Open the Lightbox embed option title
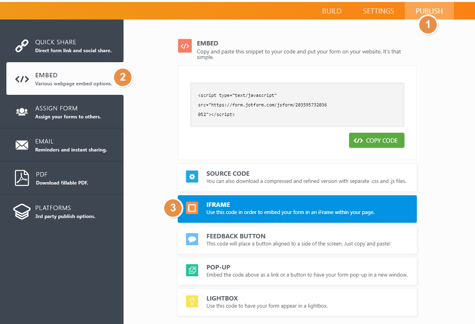The height and width of the screenshot is (324, 475). pyautogui.click(x=222, y=298)
